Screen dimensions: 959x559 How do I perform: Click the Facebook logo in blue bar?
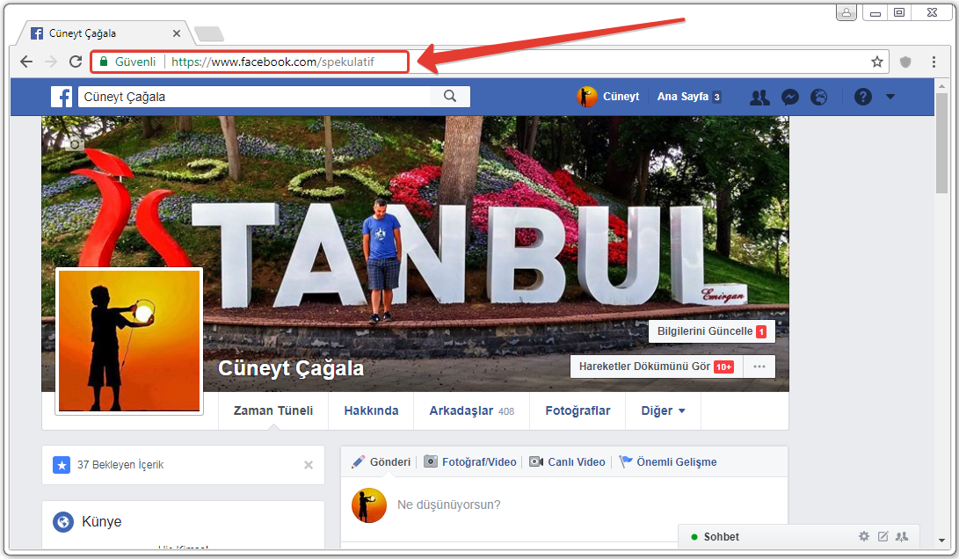coord(62,97)
